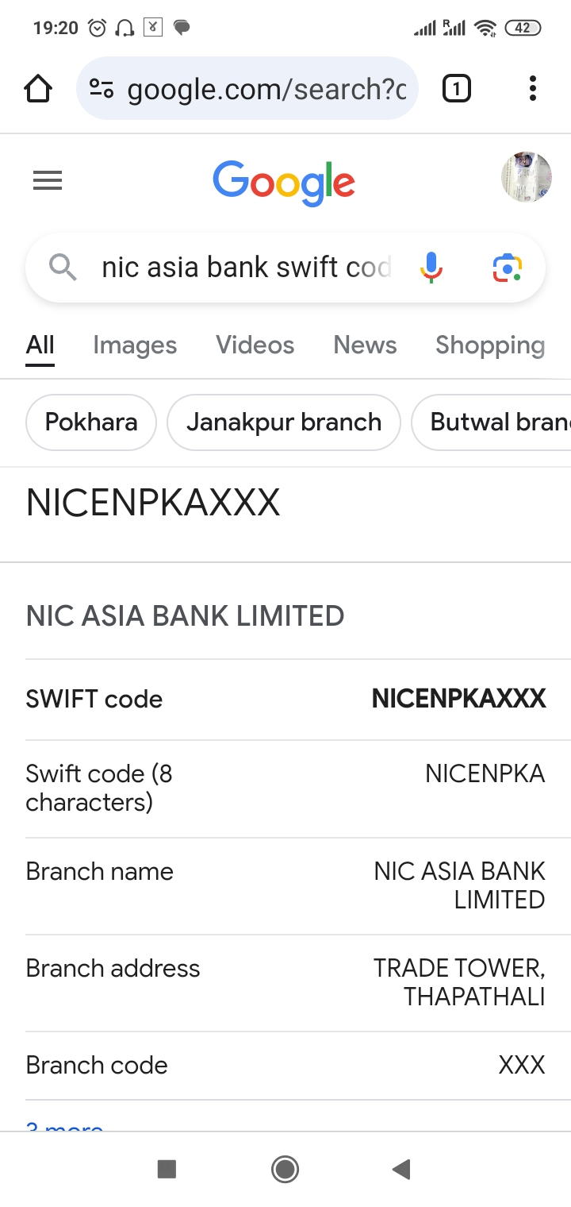
Task: Tap the search magnifier icon
Action: coord(63,268)
